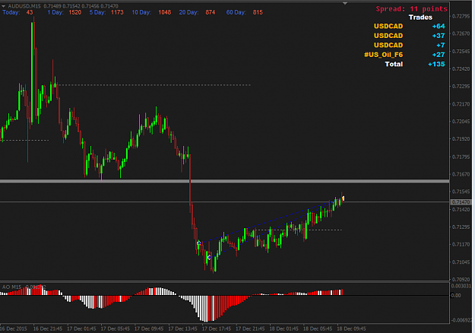Click the 10 Day value '1048'

(x=164, y=12)
